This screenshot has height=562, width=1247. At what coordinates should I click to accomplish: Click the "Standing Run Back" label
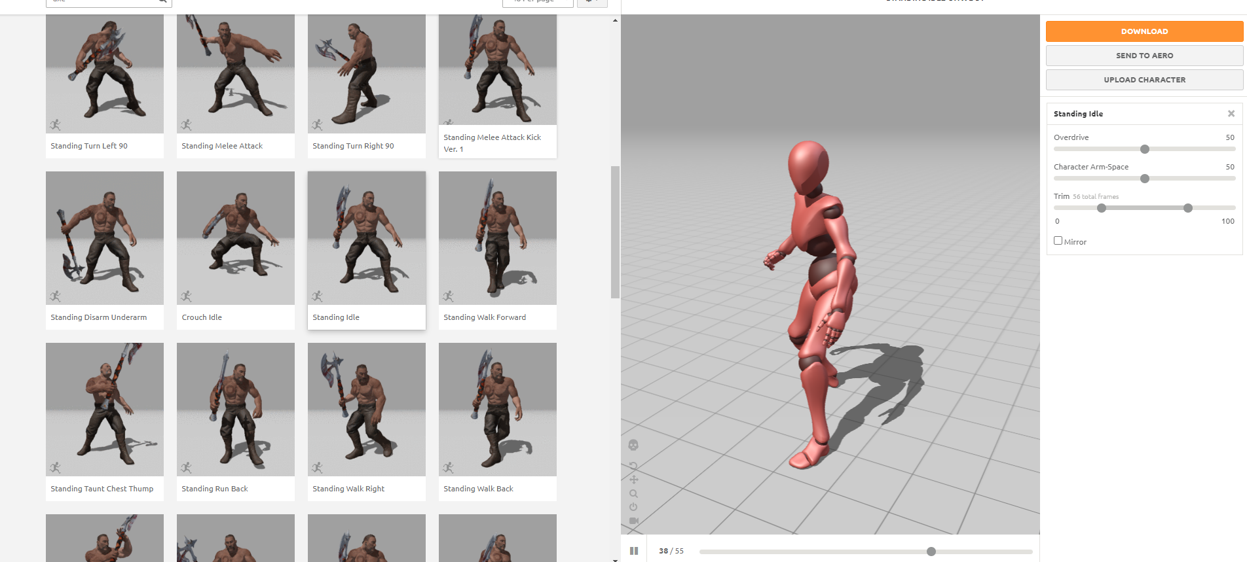pos(215,489)
